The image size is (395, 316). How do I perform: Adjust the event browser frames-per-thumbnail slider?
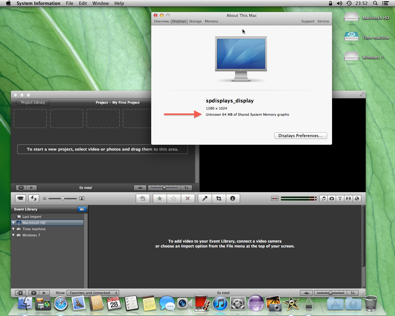point(331,293)
